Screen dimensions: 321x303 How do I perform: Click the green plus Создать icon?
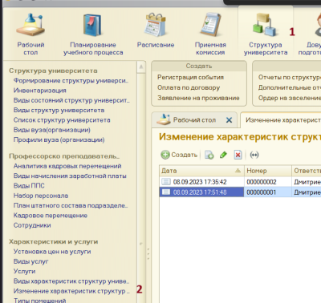pyautogui.click(x=165, y=155)
